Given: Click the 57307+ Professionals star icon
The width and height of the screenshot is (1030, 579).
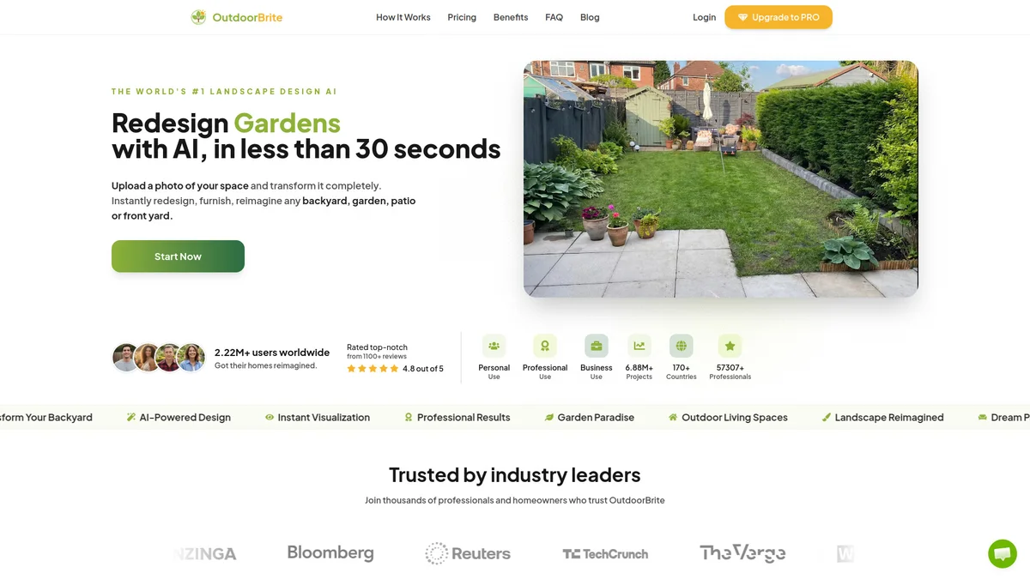Looking at the screenshot, I should coord(730,346).
